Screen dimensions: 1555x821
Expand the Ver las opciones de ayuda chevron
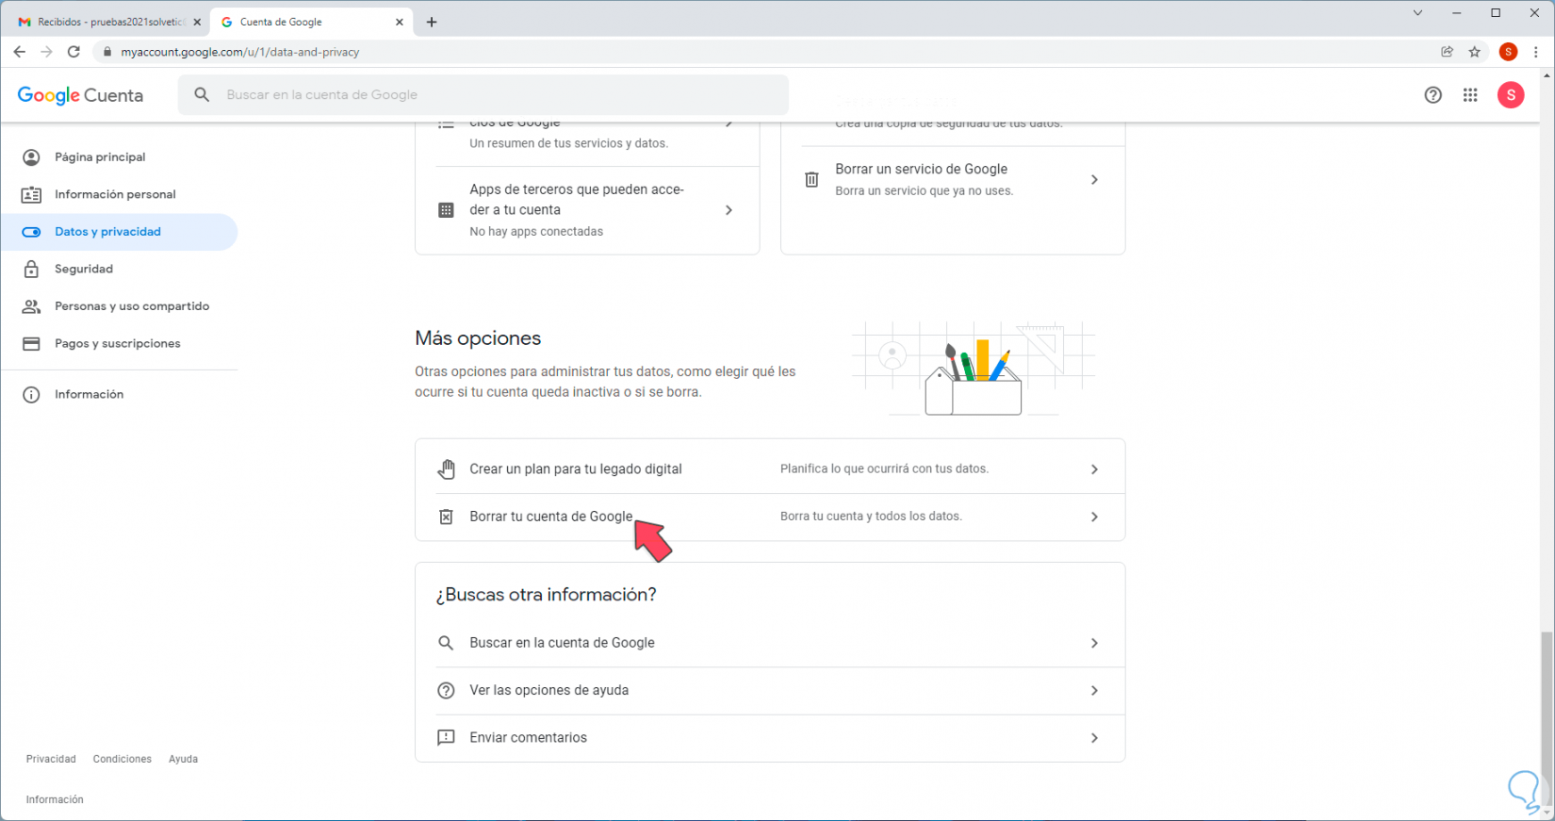pyautogui.click(x=1094, y=691)
